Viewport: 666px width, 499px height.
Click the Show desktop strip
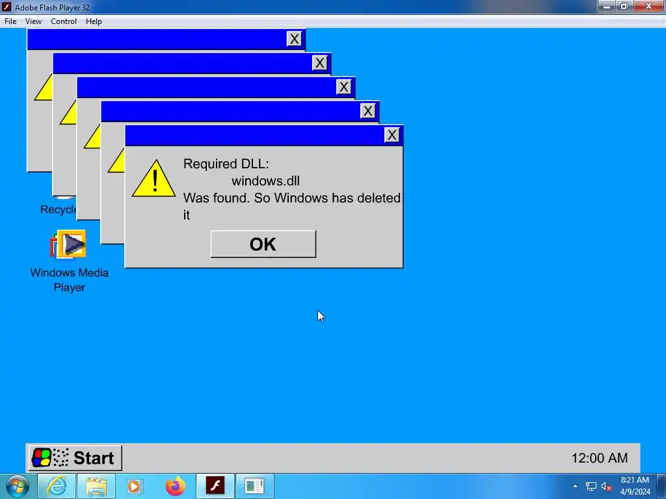662,486
